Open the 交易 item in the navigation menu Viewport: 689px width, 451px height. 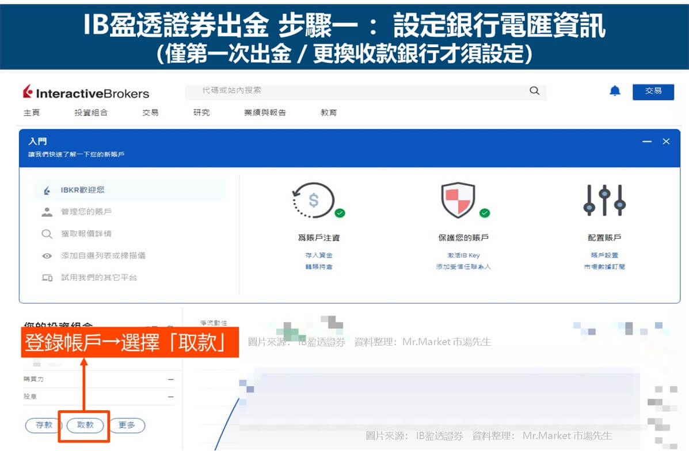[150, 113]
